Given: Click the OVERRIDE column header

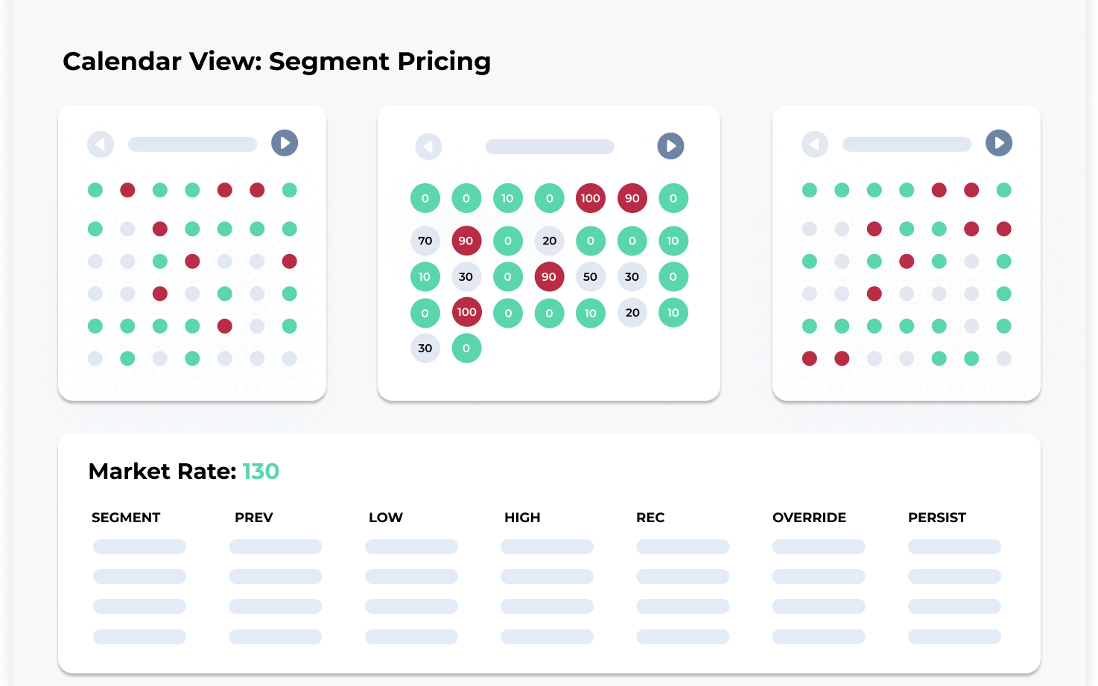Looking at the screenshot, I should (809, 518).
